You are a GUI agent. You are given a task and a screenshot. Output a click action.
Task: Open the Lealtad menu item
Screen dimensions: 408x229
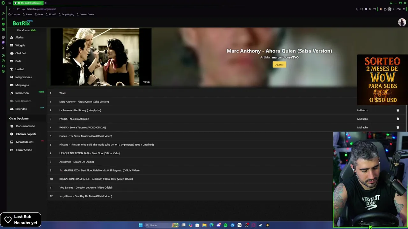coord(19,69)
